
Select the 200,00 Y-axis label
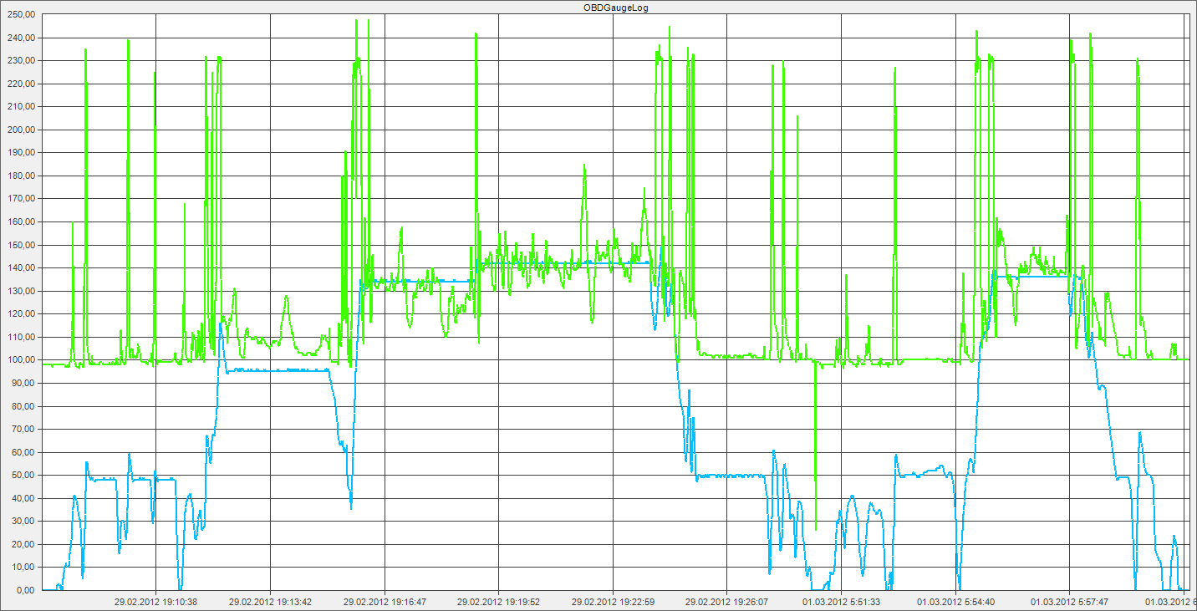20,130
